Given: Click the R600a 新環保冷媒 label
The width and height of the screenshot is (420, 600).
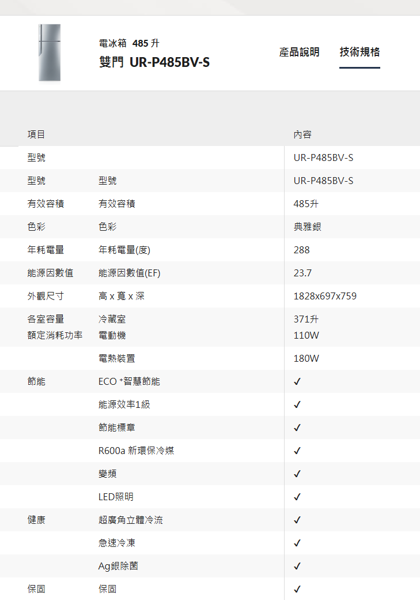Looking at the screenshot, I should click(136, 451).
